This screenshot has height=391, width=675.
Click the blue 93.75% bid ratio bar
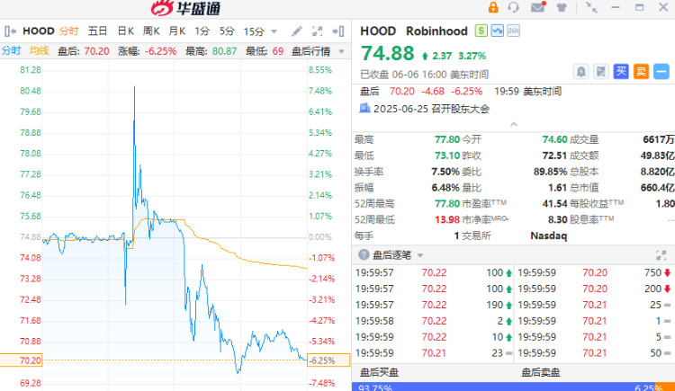tap(503, 387)
